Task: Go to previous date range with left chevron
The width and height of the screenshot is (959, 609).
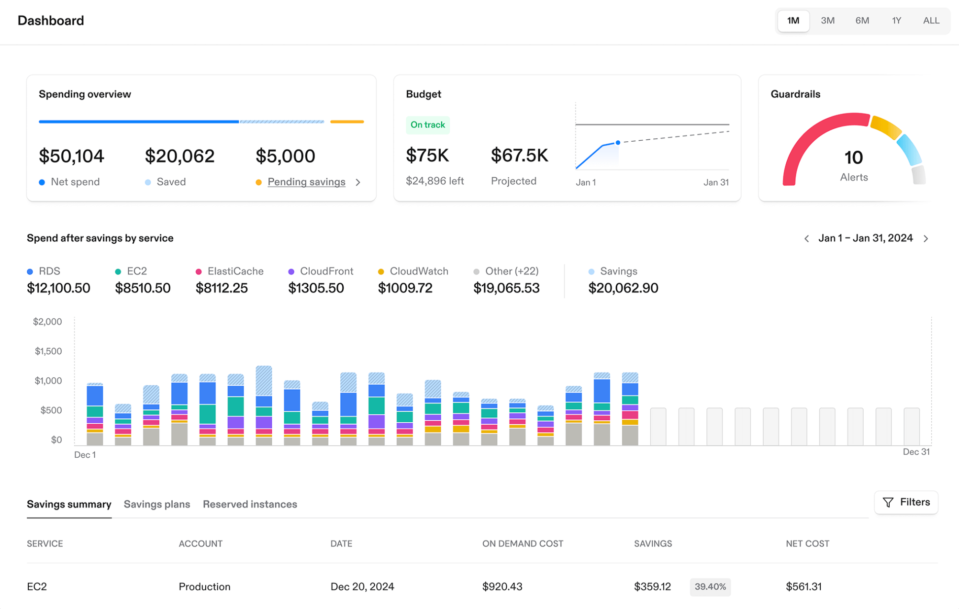Action: (x=807, y=238)
